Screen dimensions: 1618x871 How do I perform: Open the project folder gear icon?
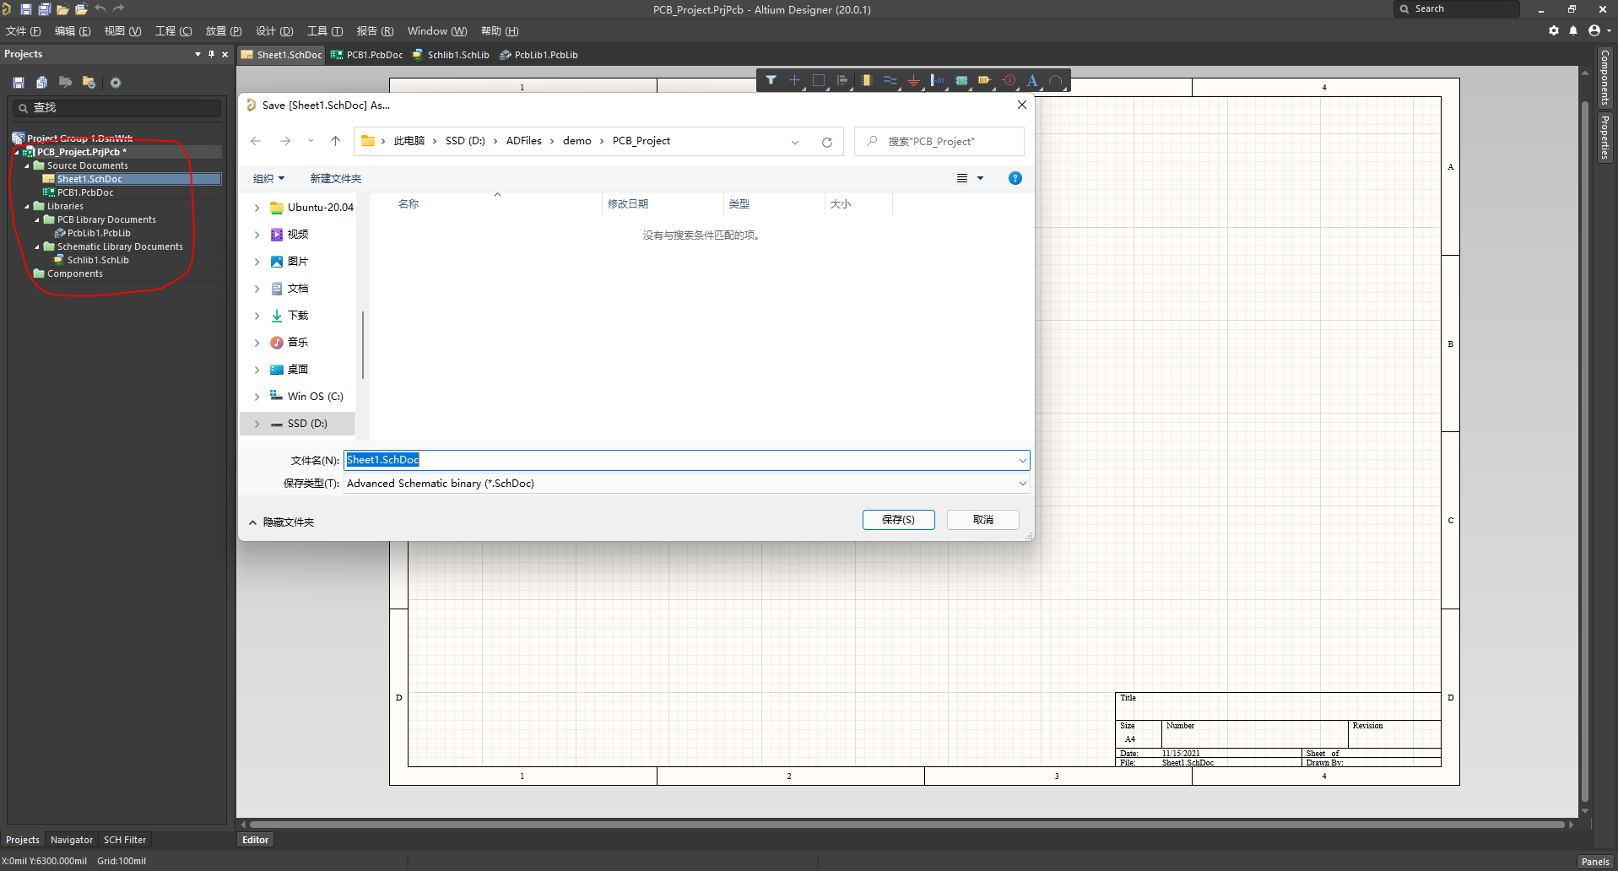(x=89, y=83)
